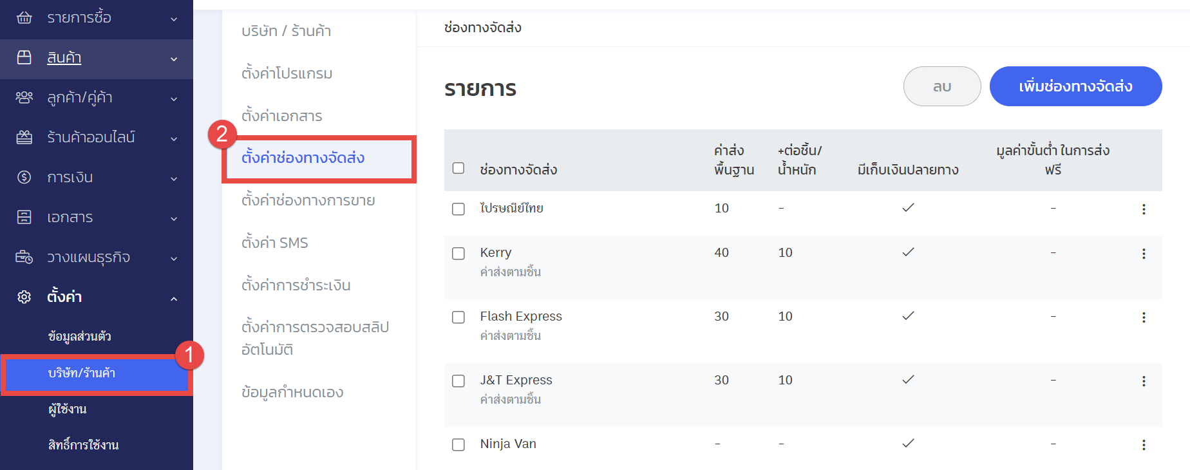The width and height of the screenshot is (1190, 470).
Task: Open the ข้อมูลส่วนตัว submenu item
Action: point(80,336)
